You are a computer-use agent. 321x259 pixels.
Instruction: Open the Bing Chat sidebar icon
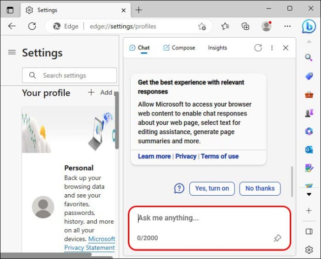click(309, 26)
